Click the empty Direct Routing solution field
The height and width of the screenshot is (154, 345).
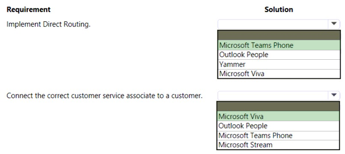coord(273,24)
